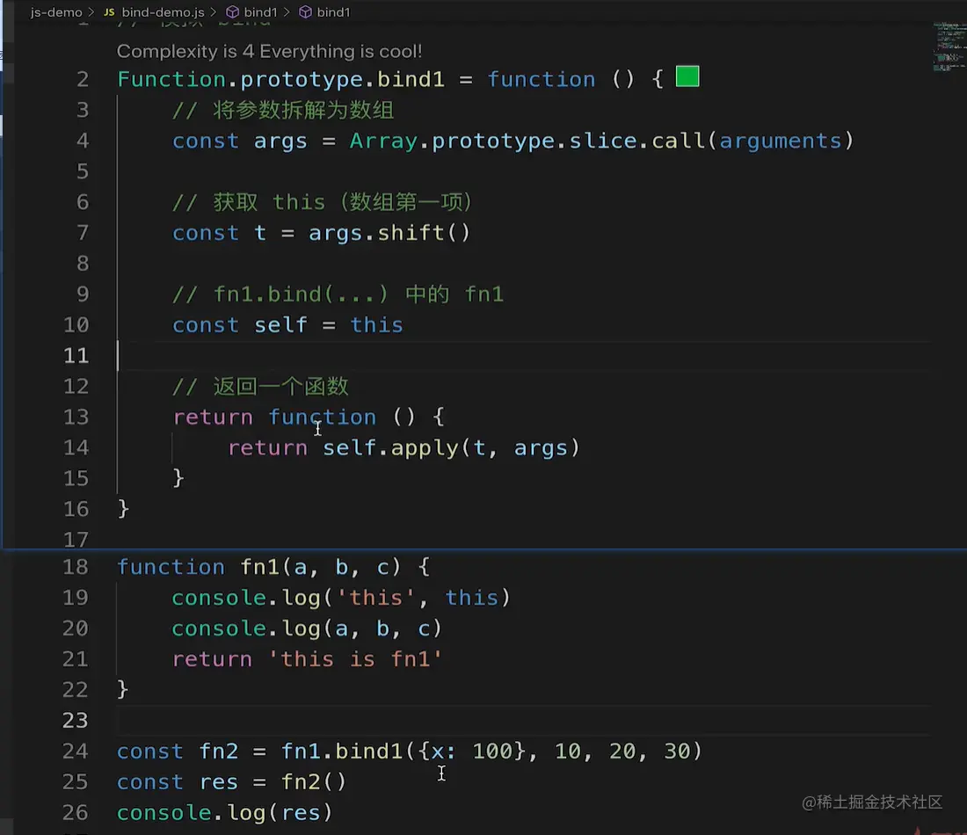Click line number 26 in the gutter
Viewport: 967px width, 835px height.
[x=76, y=813]
